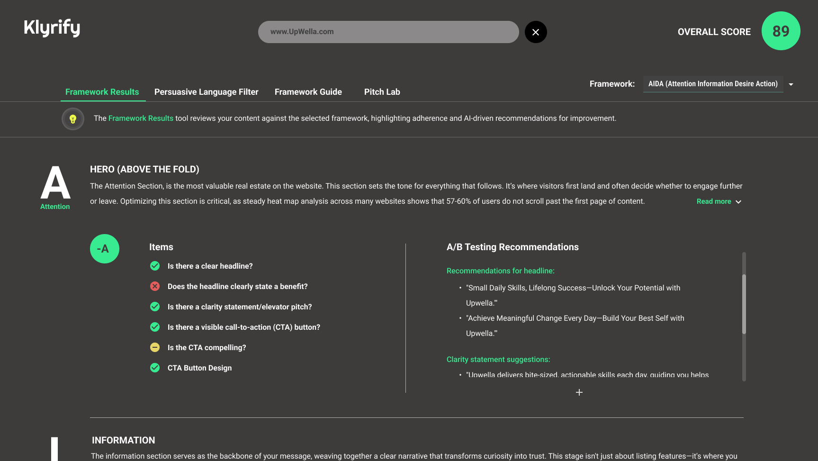This screenshot has height=461, width=818.
Task: Open the Framework Results tab
Action: click(102, 92)
